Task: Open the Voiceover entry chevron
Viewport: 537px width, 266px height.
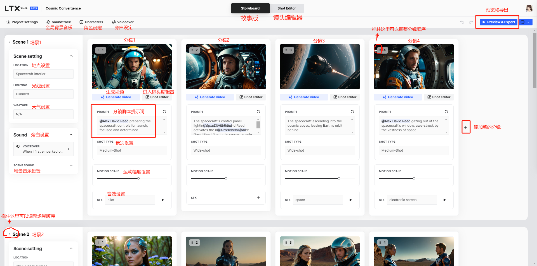Action: pyautogui.click(x=69, y=149)
